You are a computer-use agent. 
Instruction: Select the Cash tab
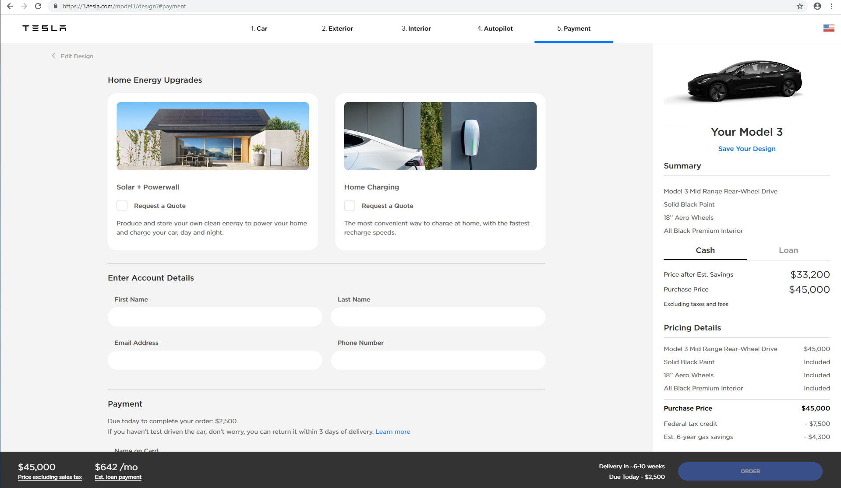point(705,250)
